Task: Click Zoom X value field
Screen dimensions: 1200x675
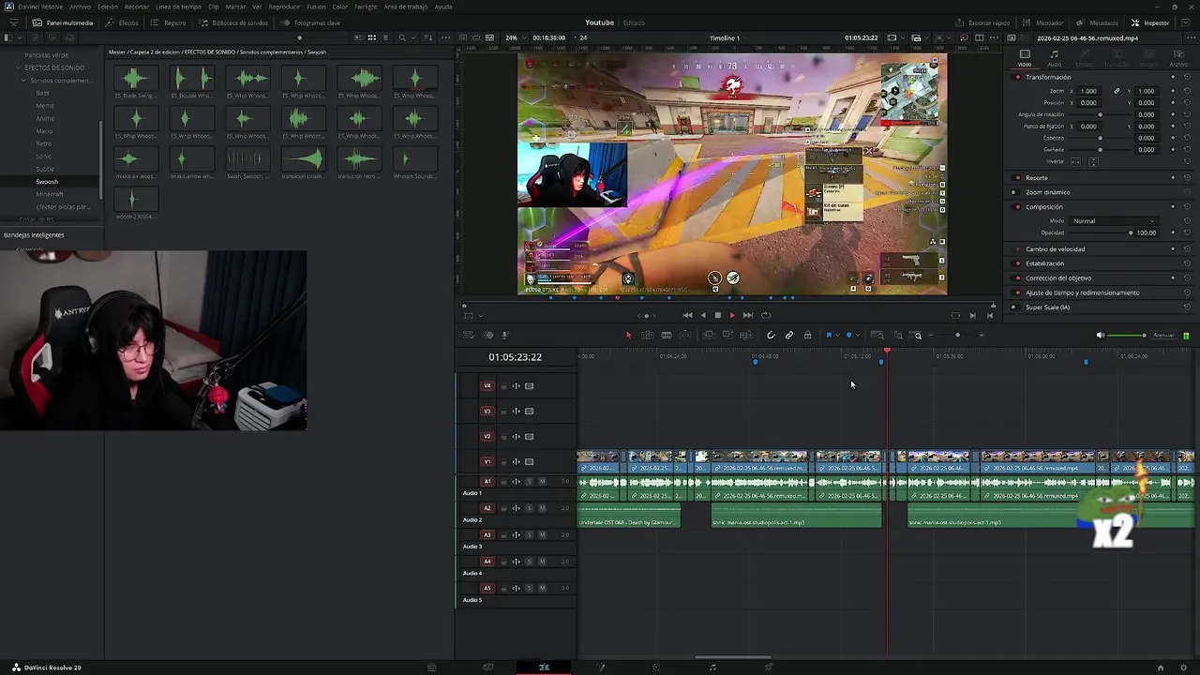Action: point(1087,91)
